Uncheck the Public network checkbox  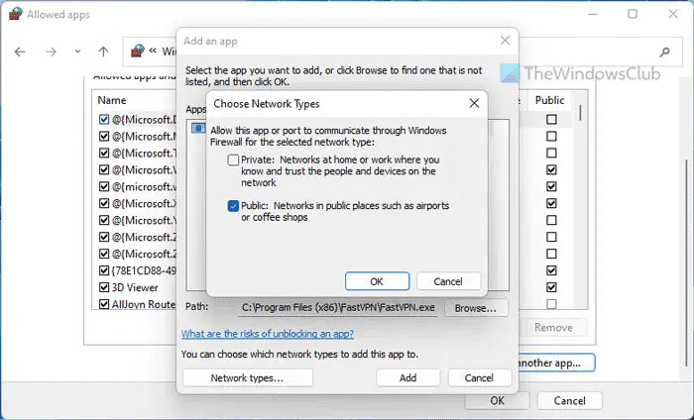(x=233, y=206)
